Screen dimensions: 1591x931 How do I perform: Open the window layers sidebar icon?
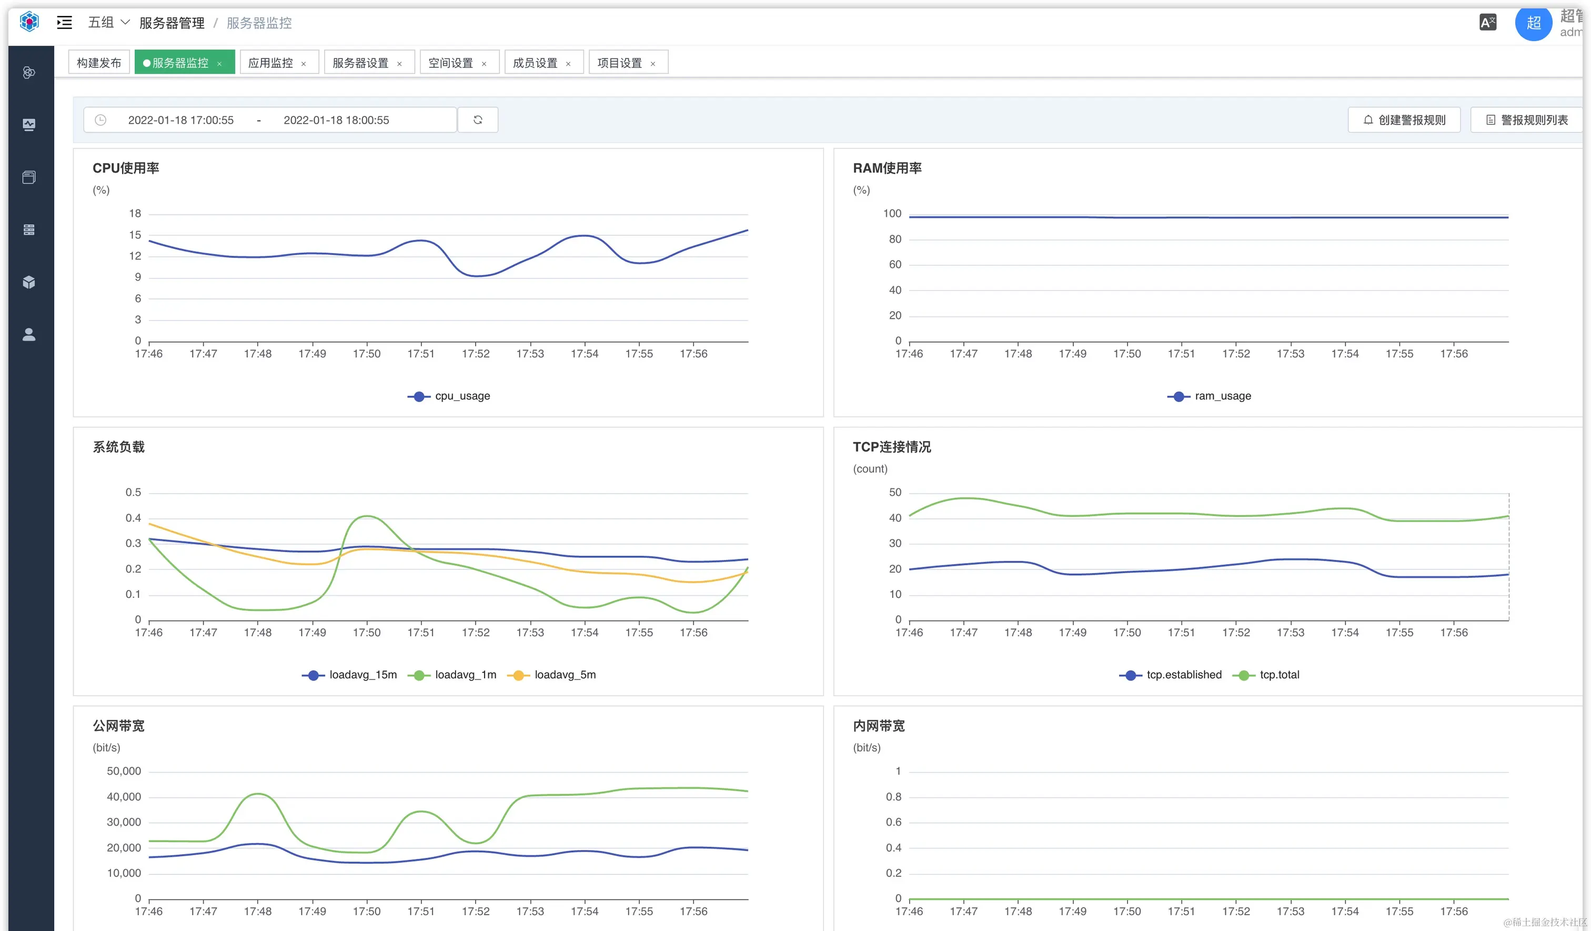(x=29, y=177)
